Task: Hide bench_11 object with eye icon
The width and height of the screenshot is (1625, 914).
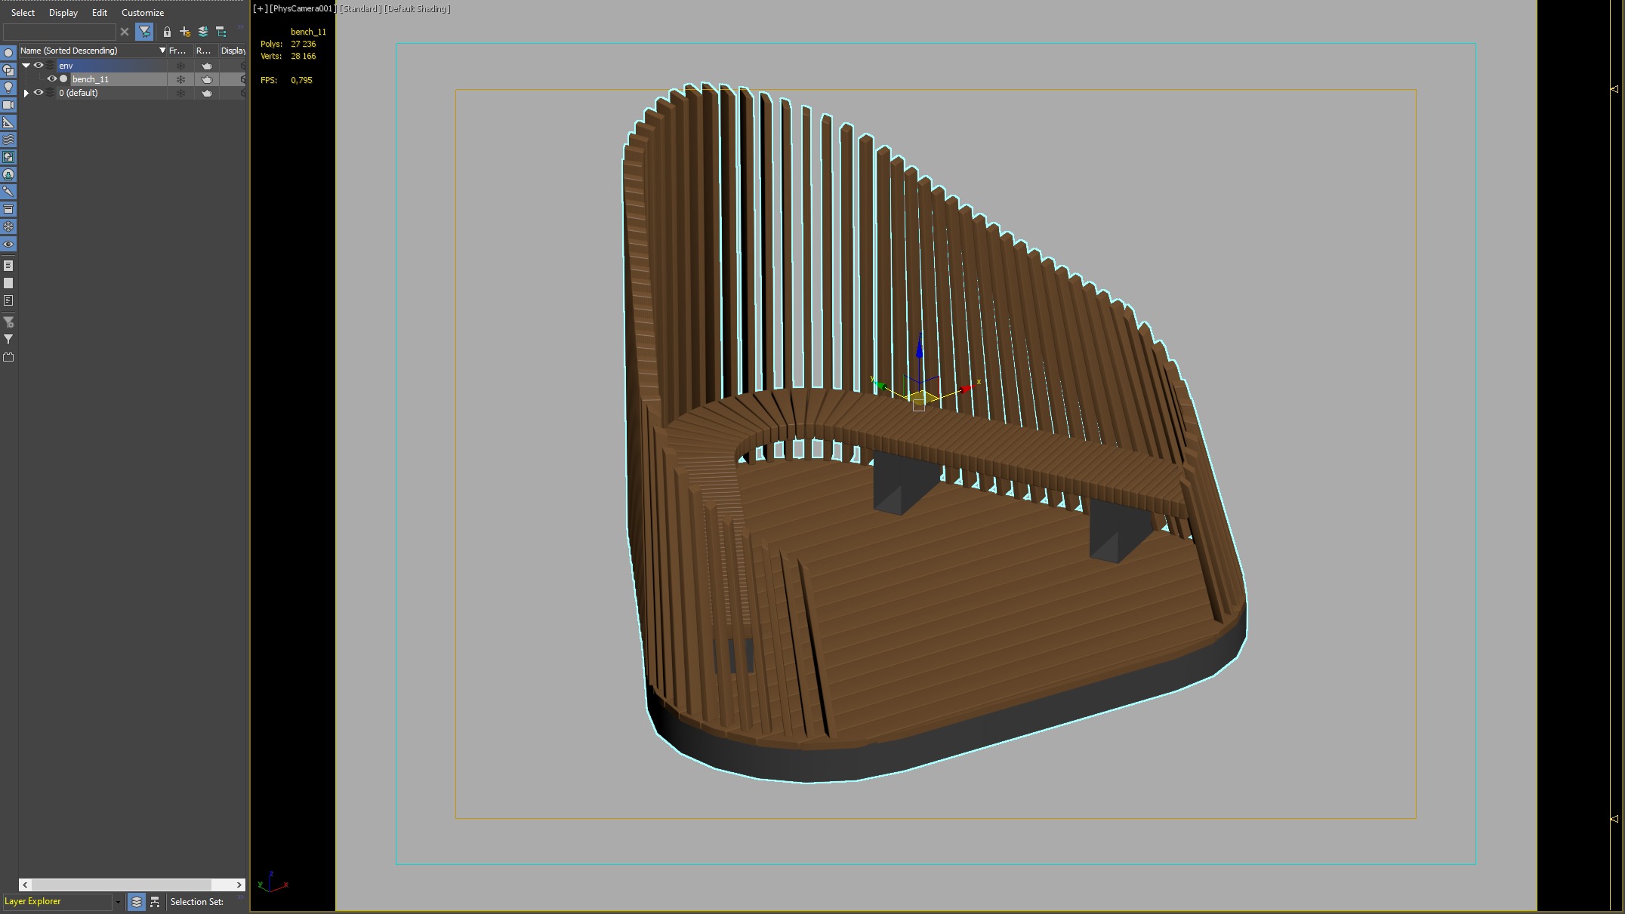Action: (x=52, y=79)
